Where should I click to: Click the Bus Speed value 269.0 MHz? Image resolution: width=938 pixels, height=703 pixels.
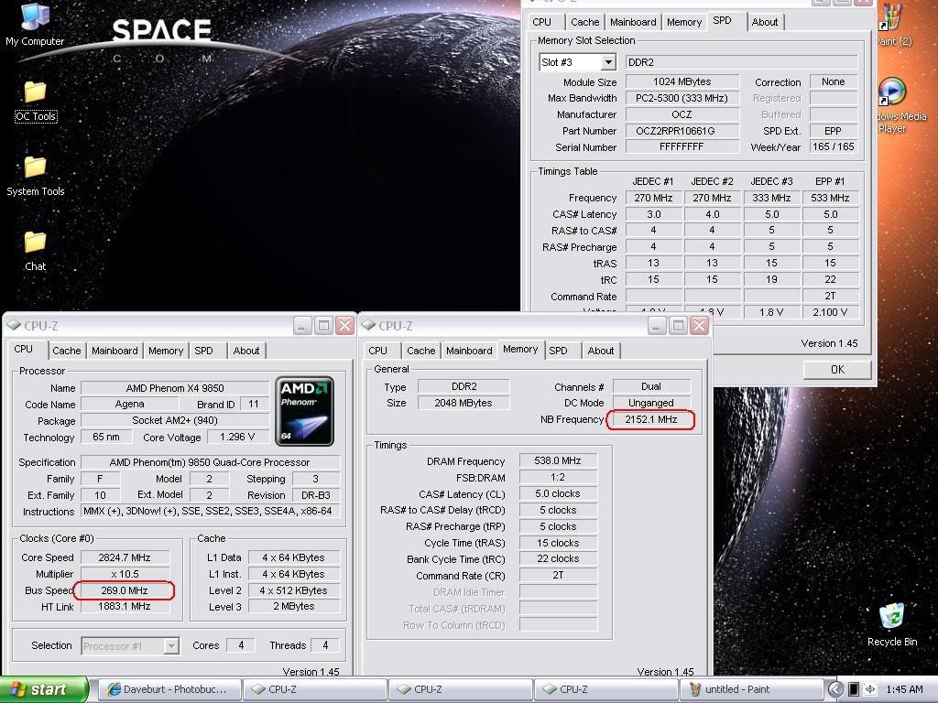[x=124, y=590]
